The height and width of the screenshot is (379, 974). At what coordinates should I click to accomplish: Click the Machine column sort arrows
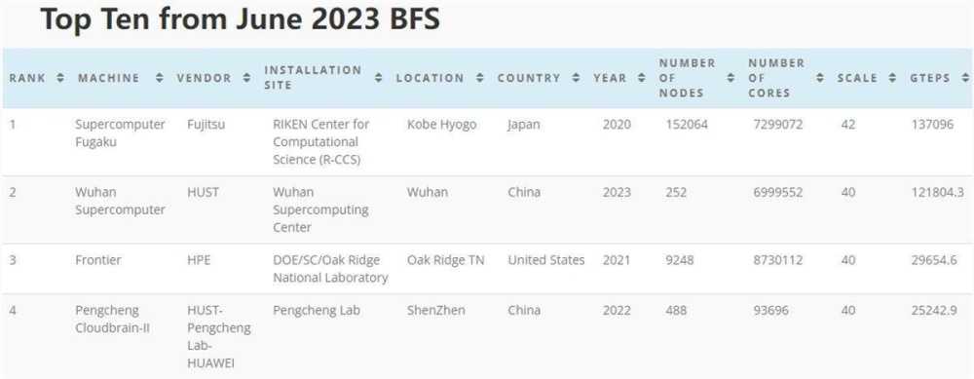[x=160, y=78]
